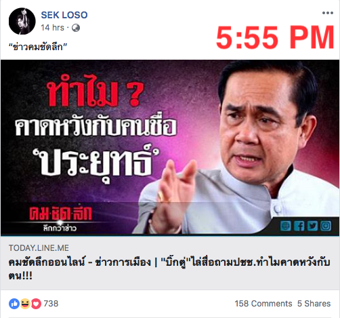Open the article headline about "บิ๊กตู่"
Screen dimensions: 340x318
click(x=169, y=269)
